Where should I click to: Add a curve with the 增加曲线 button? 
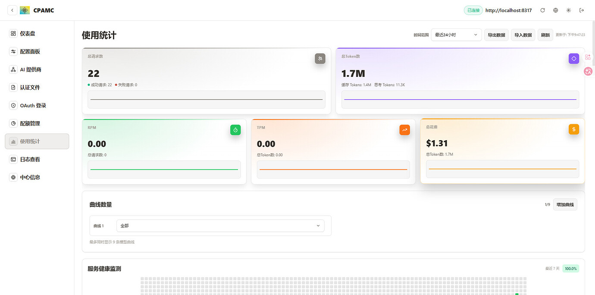click(565, 204)
